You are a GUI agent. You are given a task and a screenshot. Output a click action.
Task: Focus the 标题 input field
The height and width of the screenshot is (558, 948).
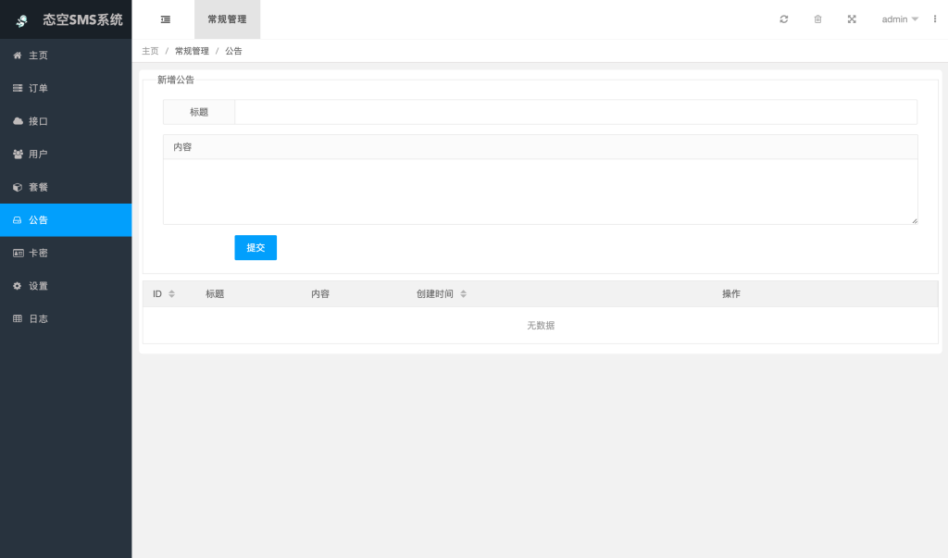[x=575, y=112]
